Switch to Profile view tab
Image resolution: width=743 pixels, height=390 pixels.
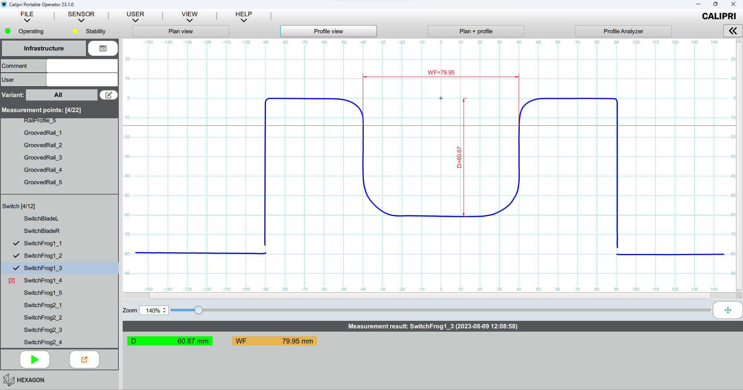(x=329, y=31)
